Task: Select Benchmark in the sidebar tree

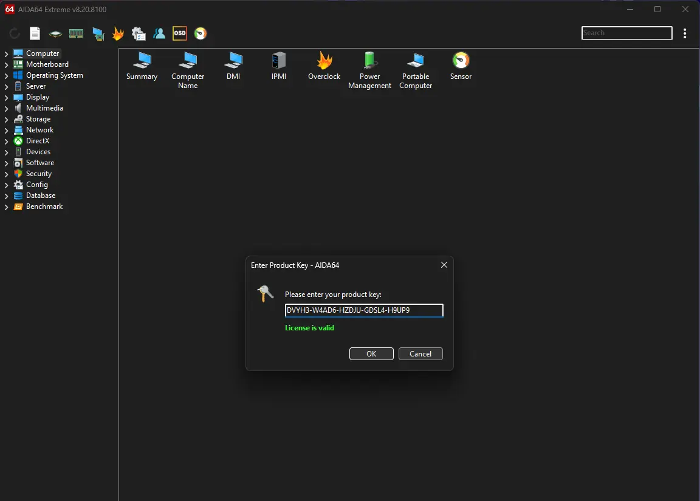Action: 44,206
